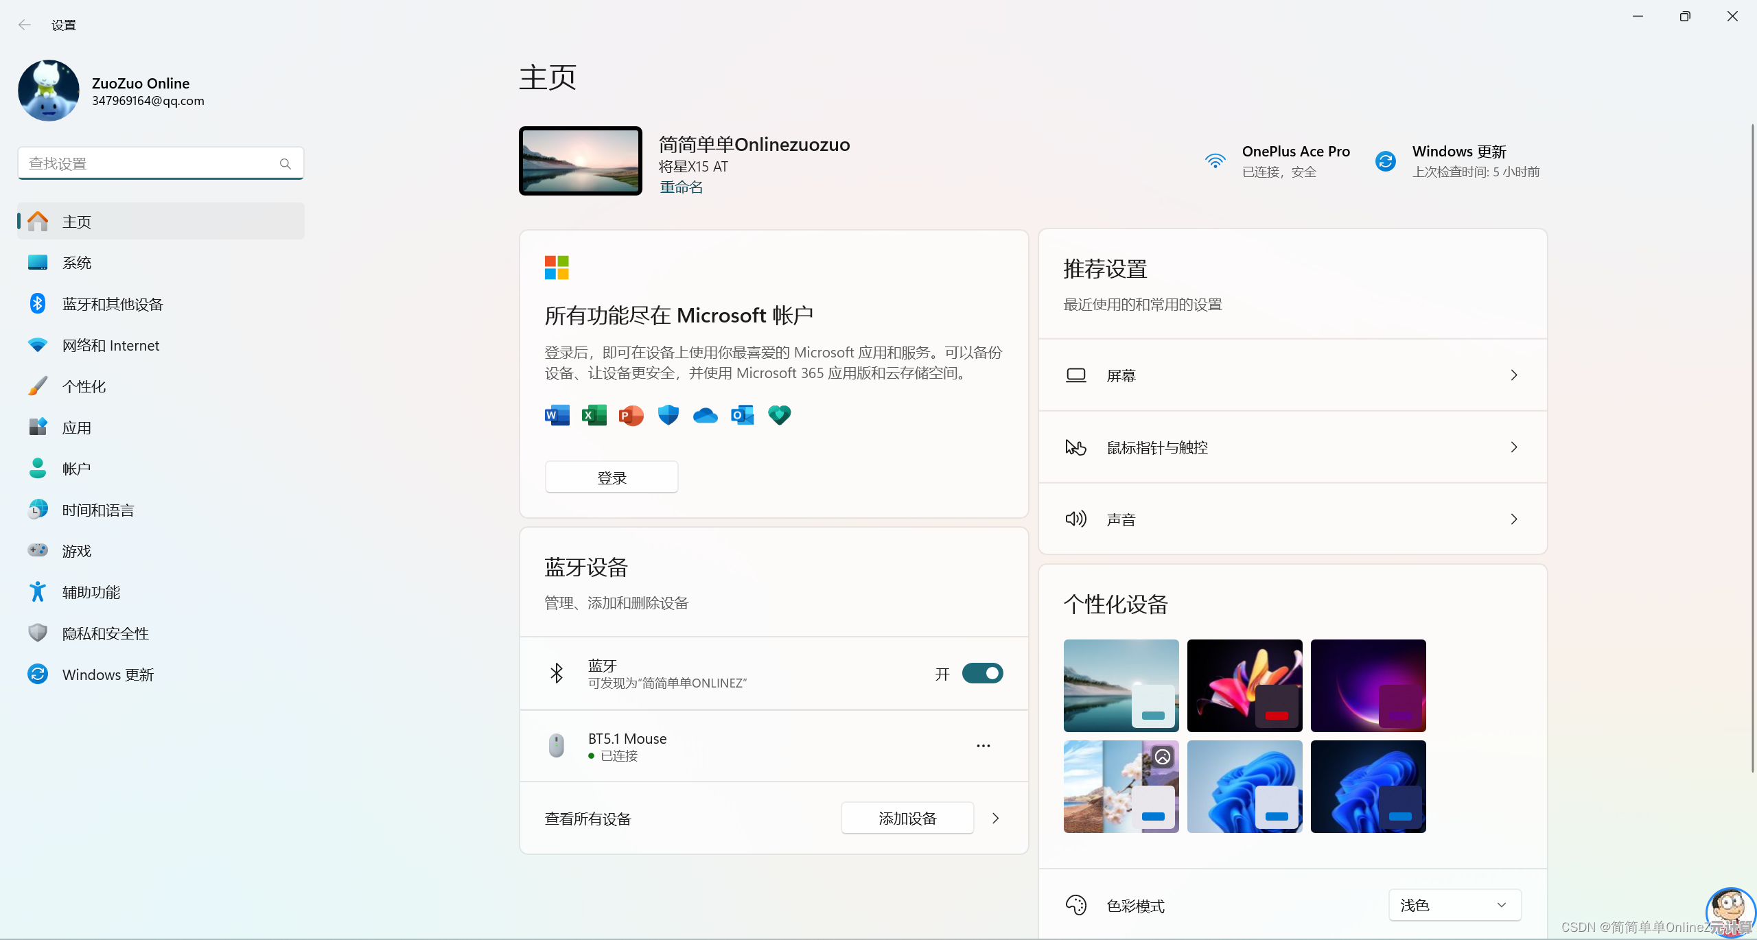Click the find settings search box

tap(148, 164)
